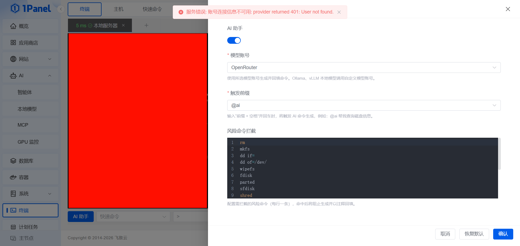520x246 pixels.
Task: Click the website globe icon
Action: click(x=13, y=59)
